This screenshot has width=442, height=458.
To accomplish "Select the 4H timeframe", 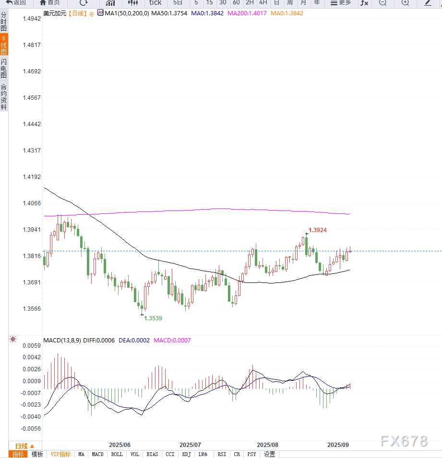I will pyautogui.click(x=263, y=3).
